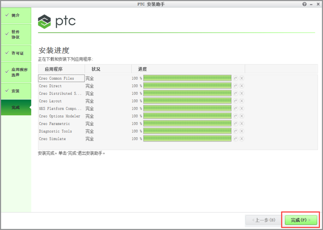Click cancel icon for Creo Layout
Screen dimensions: 323x230
[241, 101]
